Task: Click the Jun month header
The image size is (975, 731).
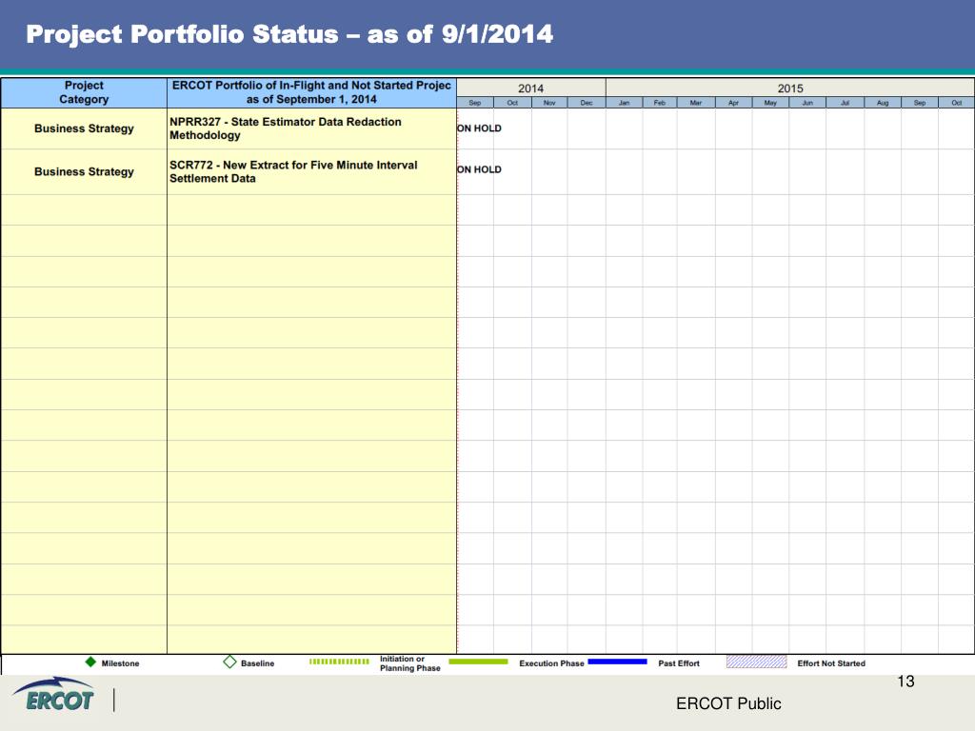Action: click(807, 103)
